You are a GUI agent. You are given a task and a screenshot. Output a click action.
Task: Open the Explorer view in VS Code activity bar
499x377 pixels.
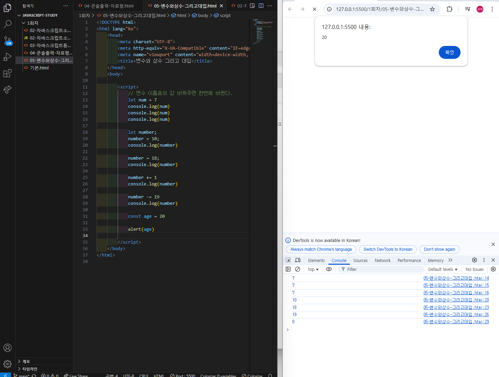pyautogui.click(x=7, y=7)
